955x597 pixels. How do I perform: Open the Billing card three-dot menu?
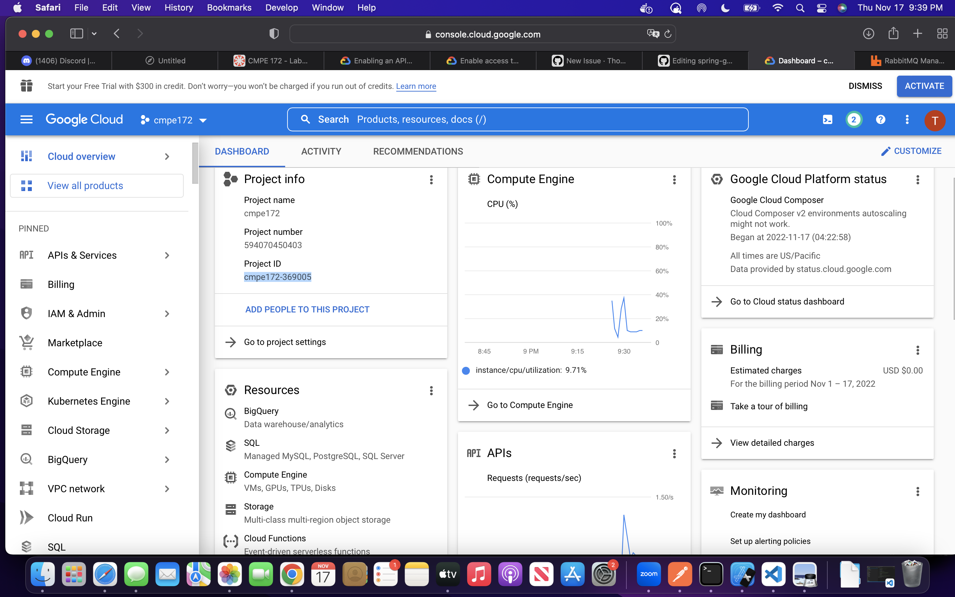(918, 350)
